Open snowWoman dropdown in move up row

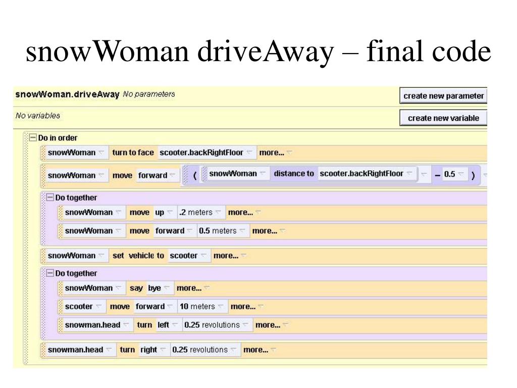pyautogui.click(x=93, y=212)
